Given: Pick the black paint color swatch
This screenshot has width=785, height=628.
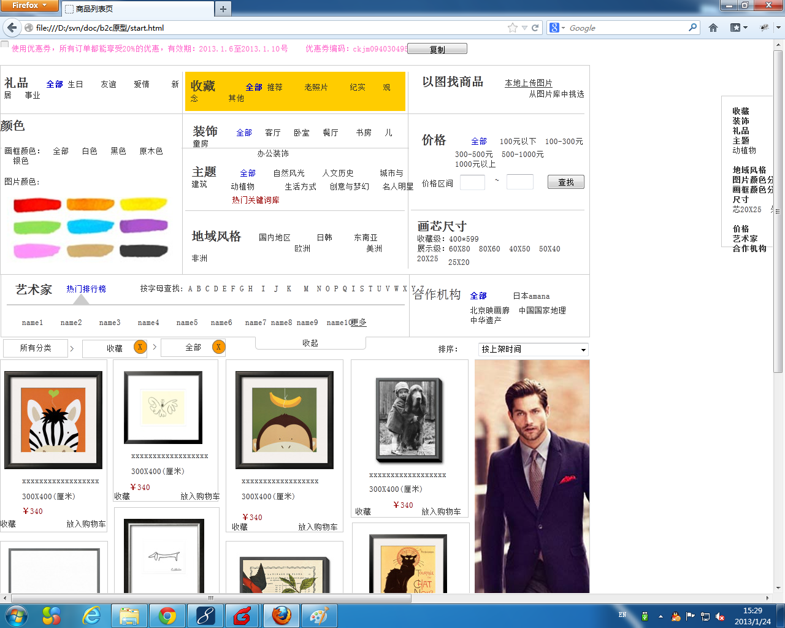Looking at the screenshot, I should [x=144, y=250].
